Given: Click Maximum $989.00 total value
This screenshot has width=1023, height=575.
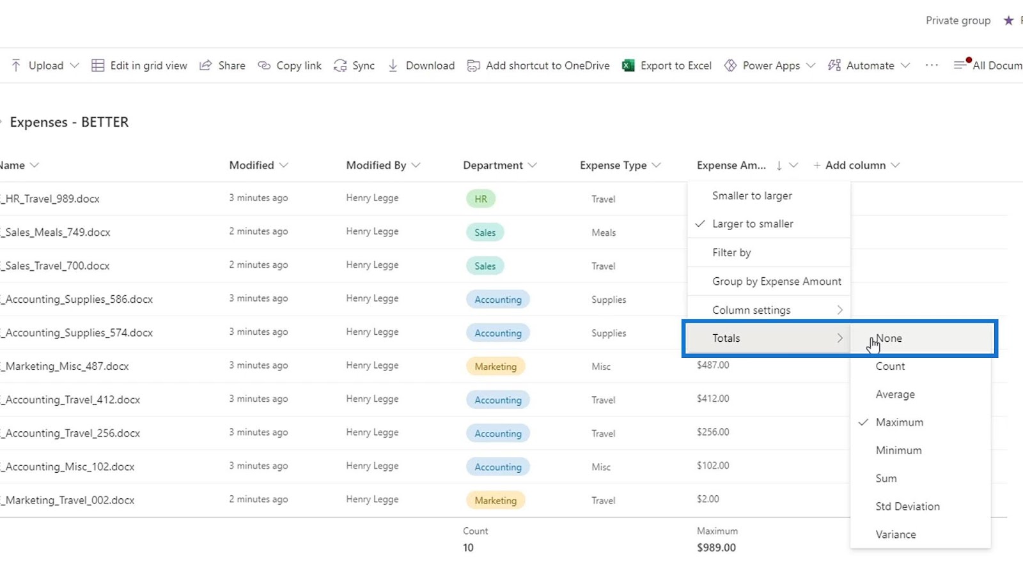Looking at the screenshot, I should pyautogui.click(x=716, y=548).
